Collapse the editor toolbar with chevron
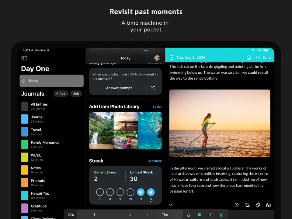The height and width of the screenshot is (219, 292). coord(171,205)
